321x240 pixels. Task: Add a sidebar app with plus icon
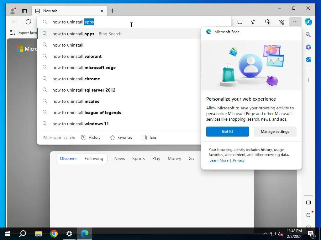(308, 80)
